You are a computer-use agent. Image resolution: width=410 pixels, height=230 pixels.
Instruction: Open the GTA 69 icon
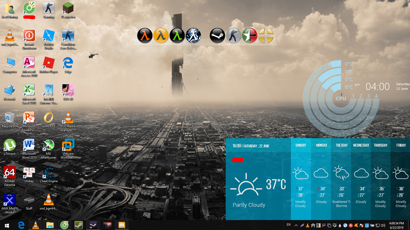[x=68, y=92]
